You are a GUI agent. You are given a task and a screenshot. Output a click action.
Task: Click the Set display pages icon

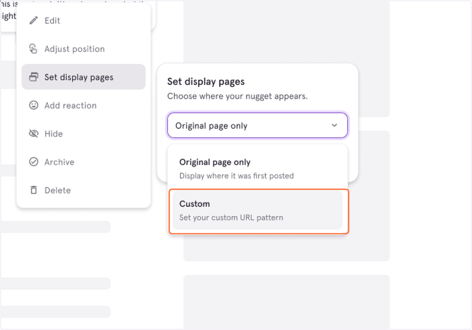pyautogui.click(x=34, y=77)
